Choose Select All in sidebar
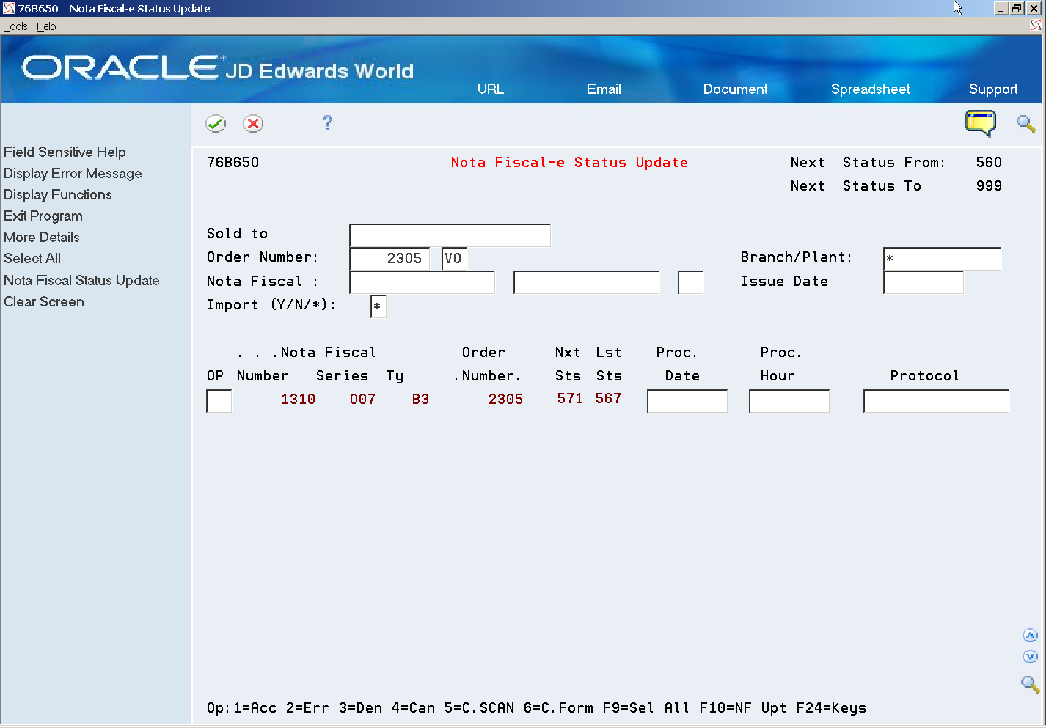 [x=32, y=258]
